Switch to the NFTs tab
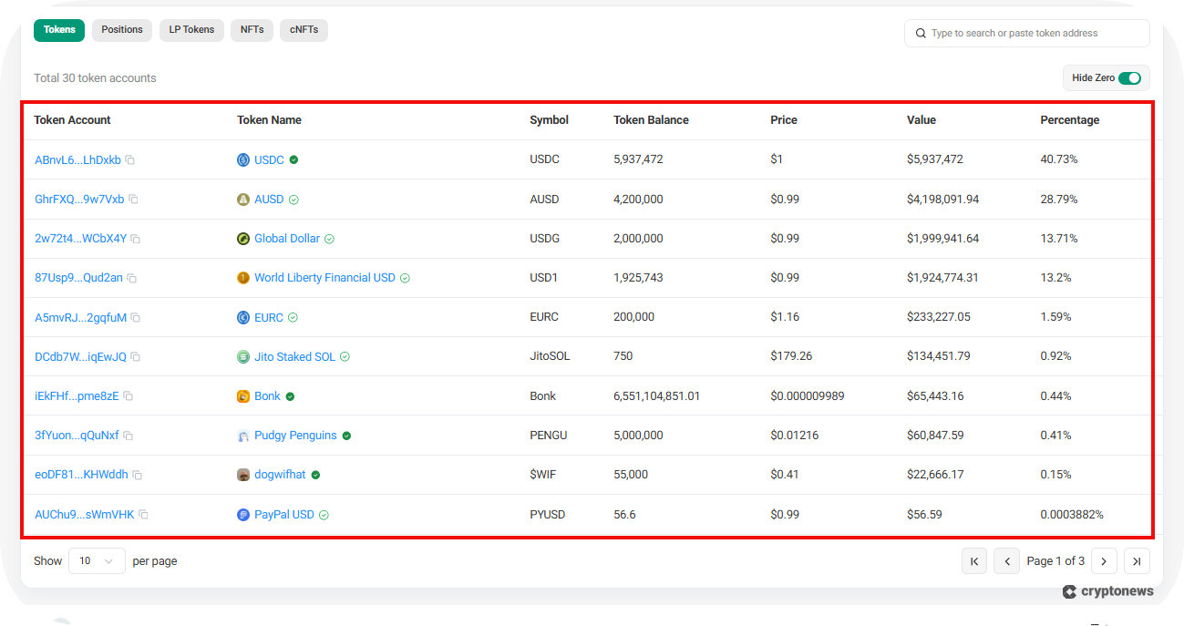Image resolution: width=1184 pixels, height=626 pixels. pyautogui.click(x=252, y=30)
